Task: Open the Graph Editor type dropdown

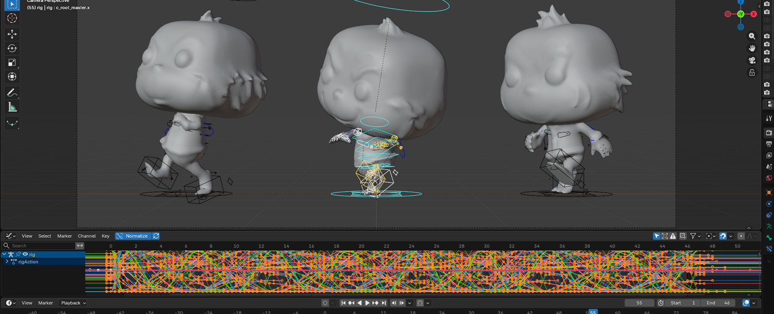Action: click(x=10, y=236)
